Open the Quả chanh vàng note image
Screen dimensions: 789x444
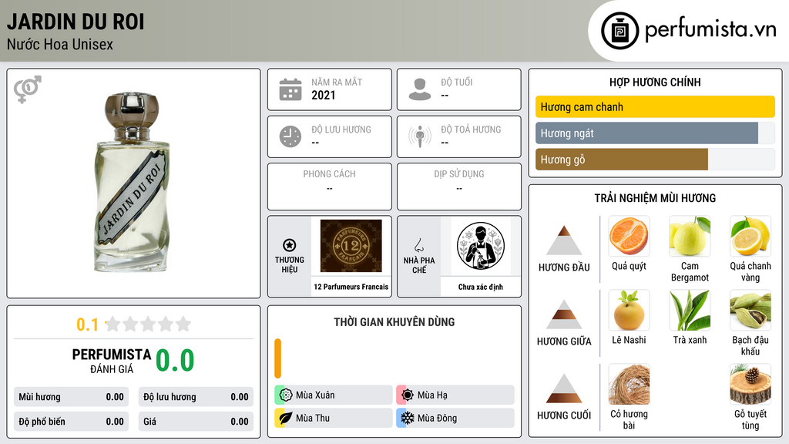(x=750, y=236)
